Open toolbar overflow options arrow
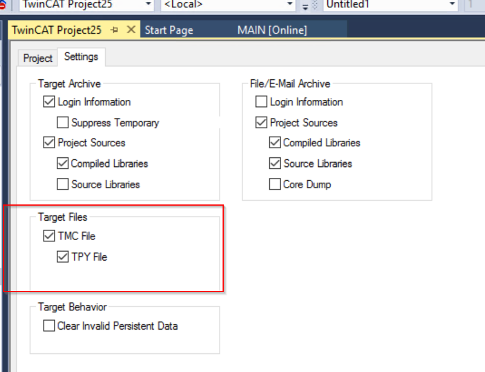This screenshot has height=372, width=485. [x=305, y=6]
